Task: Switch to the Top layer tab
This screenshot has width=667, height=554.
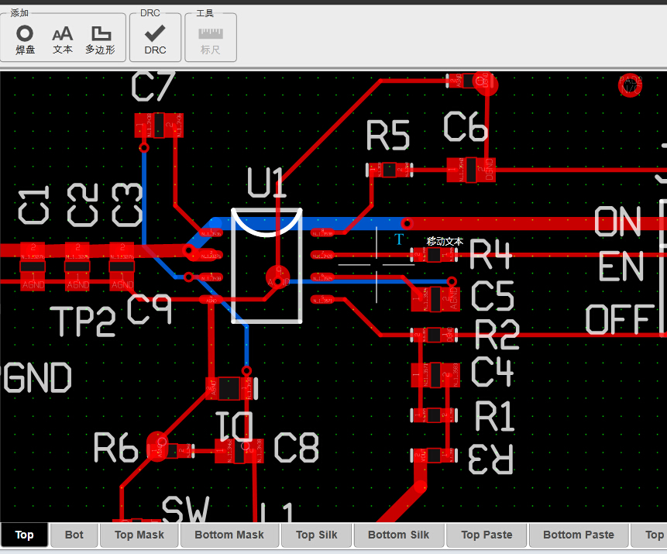Action: (x=24, y=535)
